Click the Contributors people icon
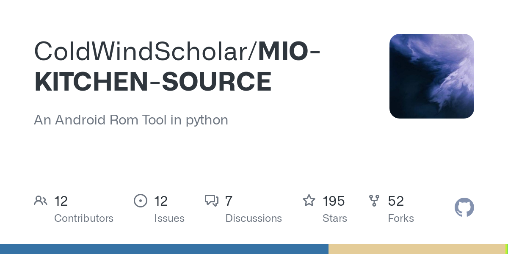 coord(41,201)
